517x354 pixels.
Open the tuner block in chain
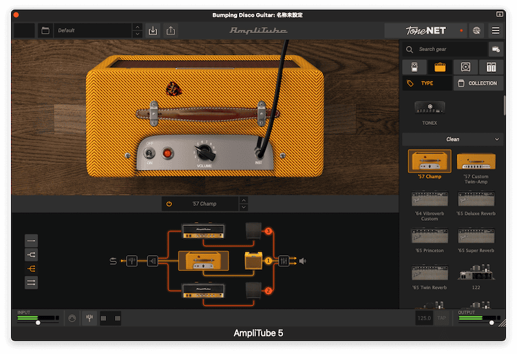[132, 261]
